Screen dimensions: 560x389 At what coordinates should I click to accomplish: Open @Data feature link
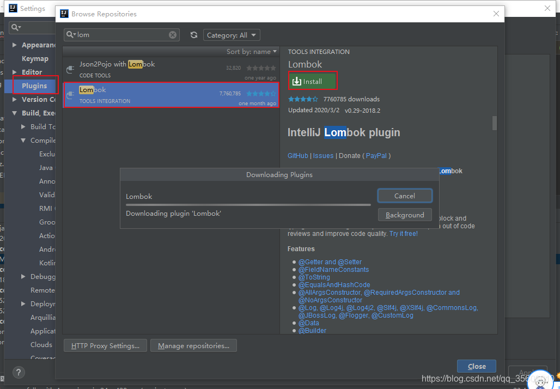pos(309,323)
